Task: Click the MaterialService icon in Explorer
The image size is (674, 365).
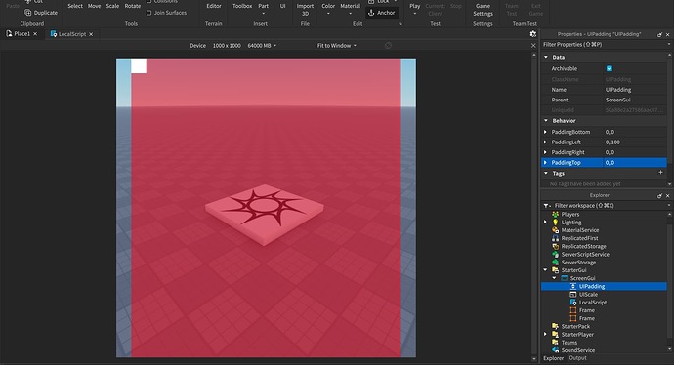Action: (x=556, y=230)
